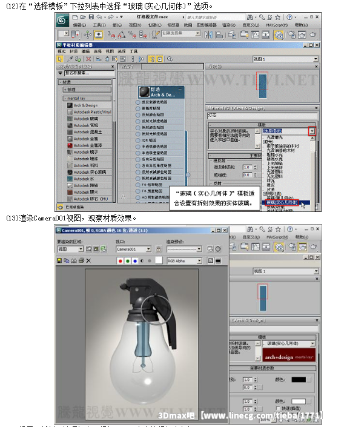Toggle the green channel button in render window
The height and width of the screenshot is (427, 347).
(x=127, y=261)
